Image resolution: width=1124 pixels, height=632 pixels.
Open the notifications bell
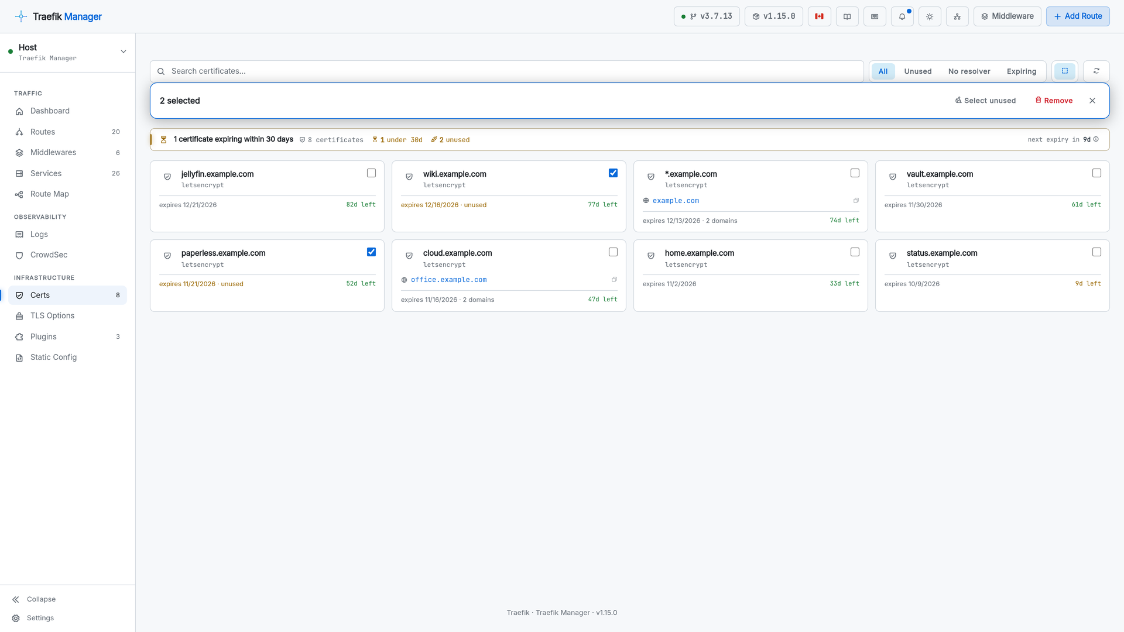pyautogui.click(x=902, y=16)
